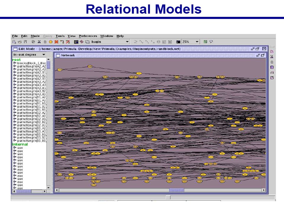Select the pathoflength(B3,A3 row text

[32, 131]
